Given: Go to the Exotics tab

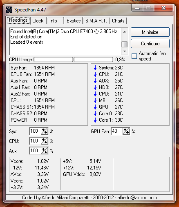Looking at the screenshot, I should 74,21.
